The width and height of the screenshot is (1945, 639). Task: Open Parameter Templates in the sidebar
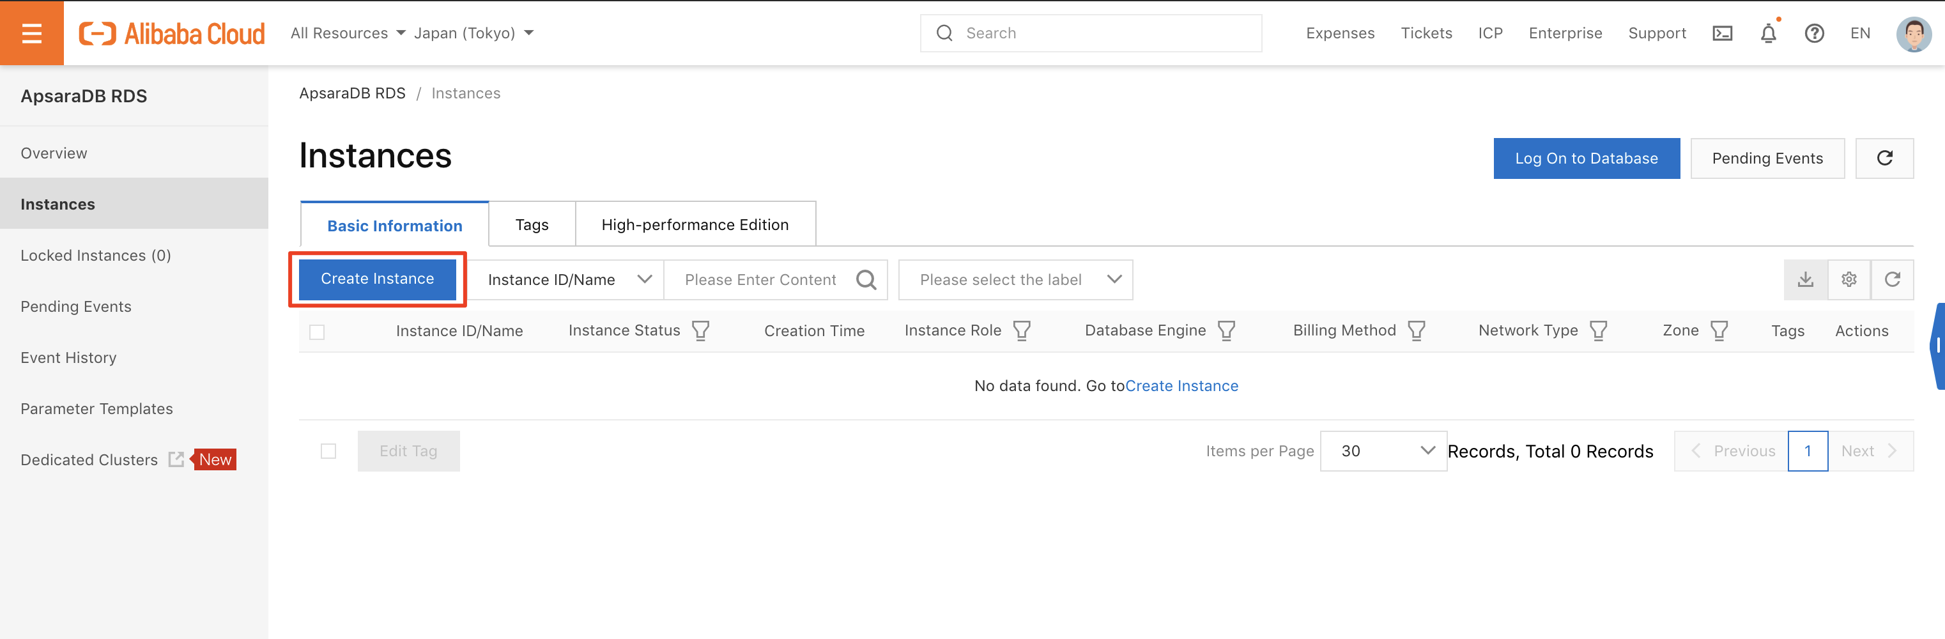coord(134,408)
